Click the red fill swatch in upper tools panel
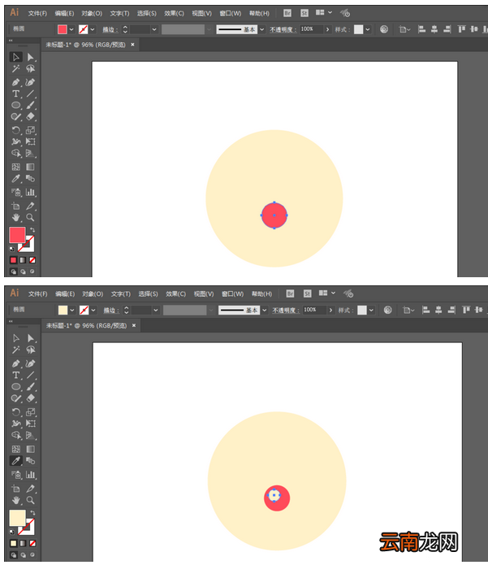 click(x=17, y=235)
